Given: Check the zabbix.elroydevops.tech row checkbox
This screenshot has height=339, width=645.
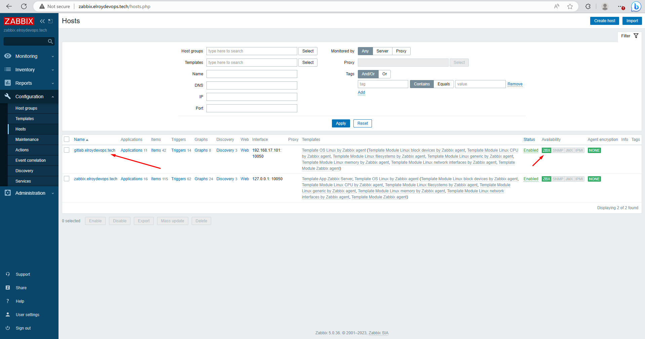Looking at the screenshot, I should (x=67, y=179).
